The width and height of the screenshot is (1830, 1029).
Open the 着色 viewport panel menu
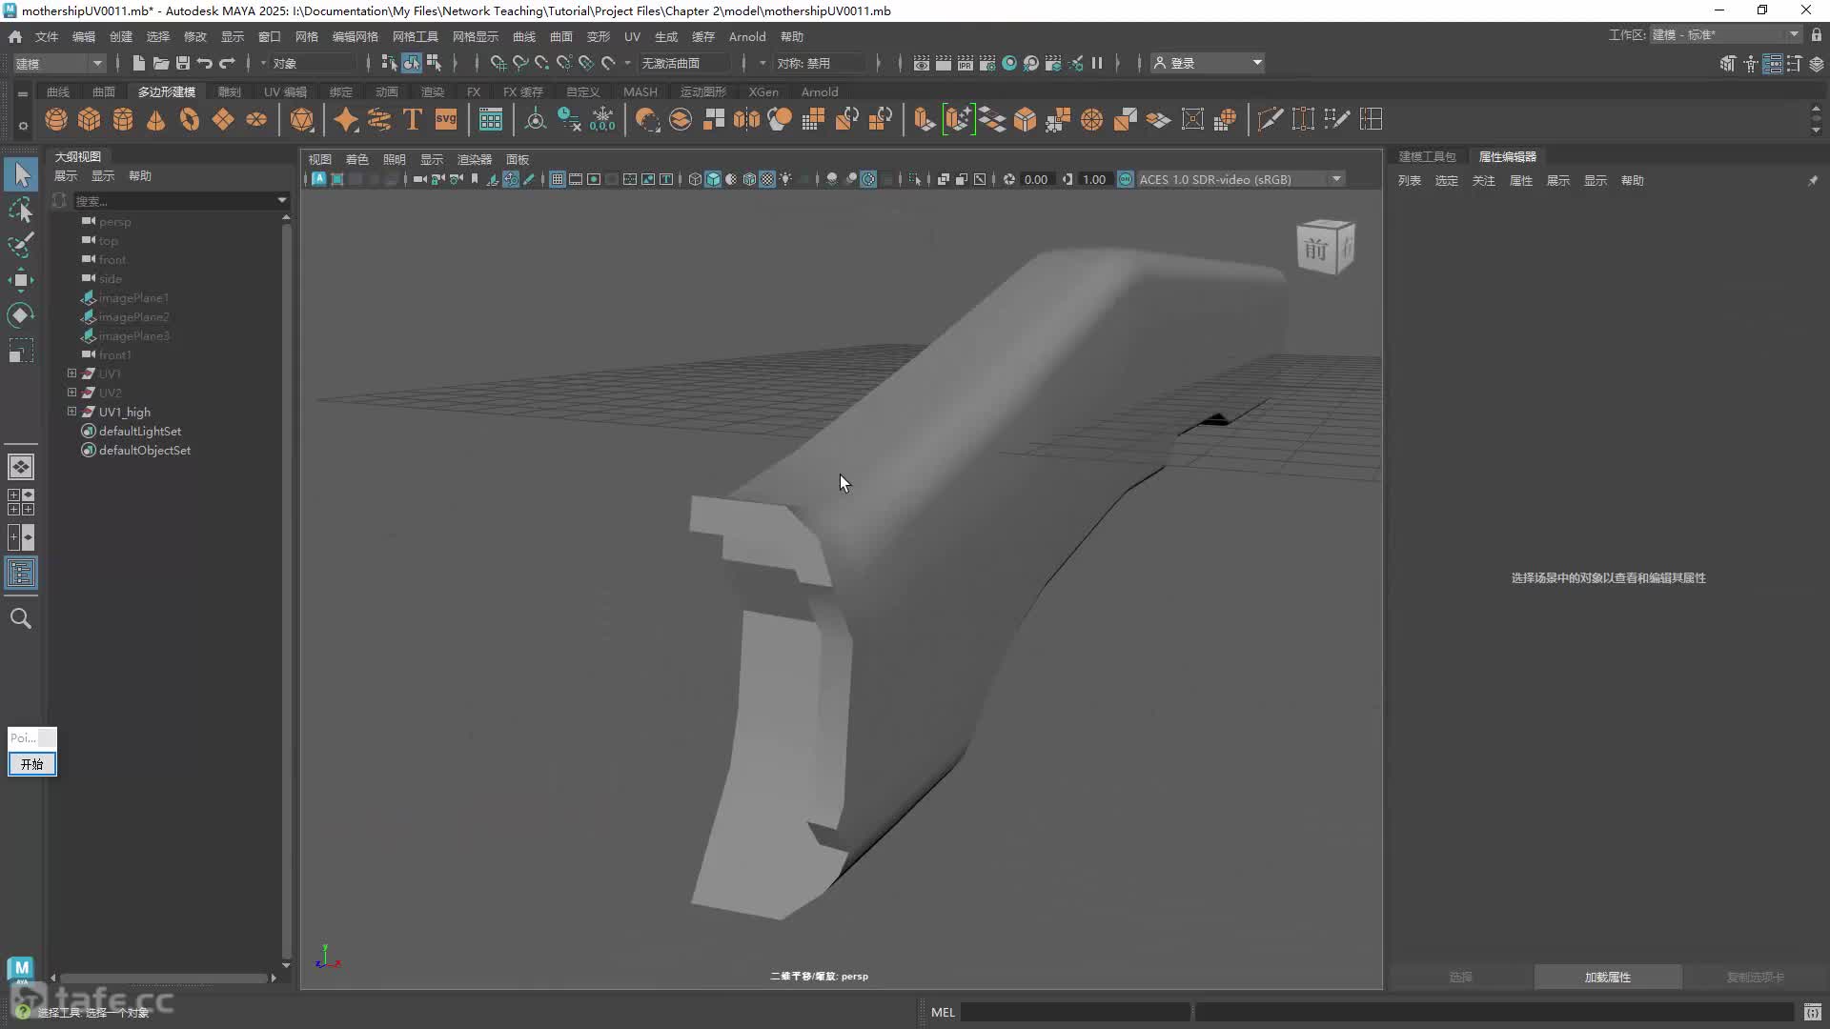(356, 159)
